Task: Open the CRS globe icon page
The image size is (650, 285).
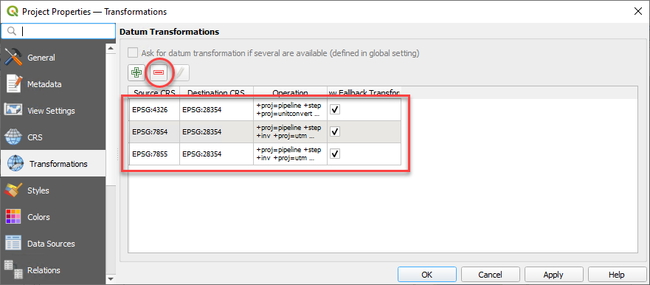Action: tap(14, 137)
